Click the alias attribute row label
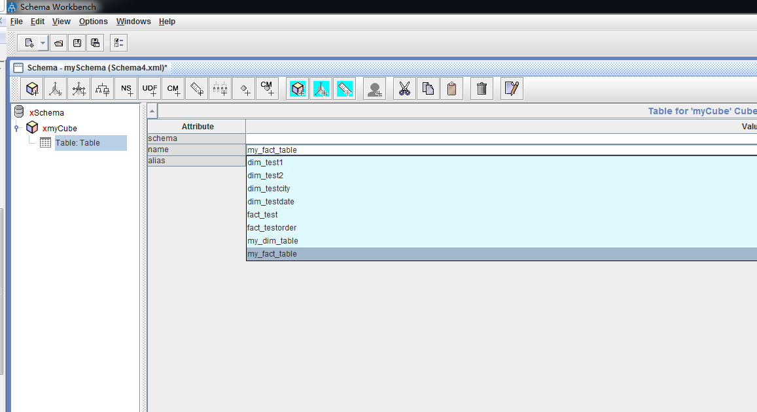The height and width of the screenshot is (412, 757). pyautogui.click(x=196, y=161)
